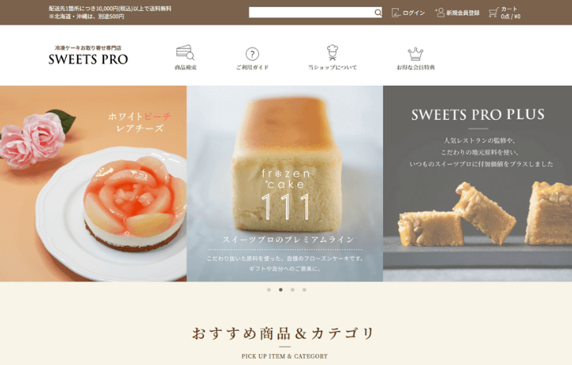Screen dimensions: 572x365
Task: Open the frozen cake 111 banner
Action: [285, 183]
